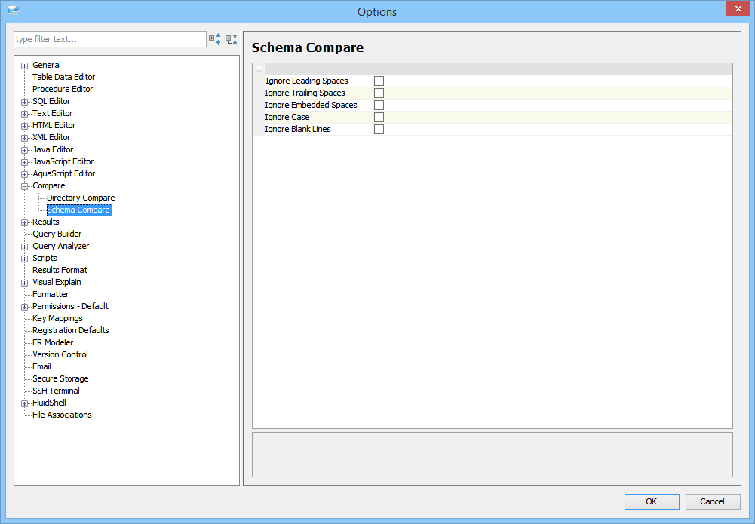Toggle Ignore Embedded Spaces checkbox
Screen dimensions: 755x524
[x=379, y=105]
